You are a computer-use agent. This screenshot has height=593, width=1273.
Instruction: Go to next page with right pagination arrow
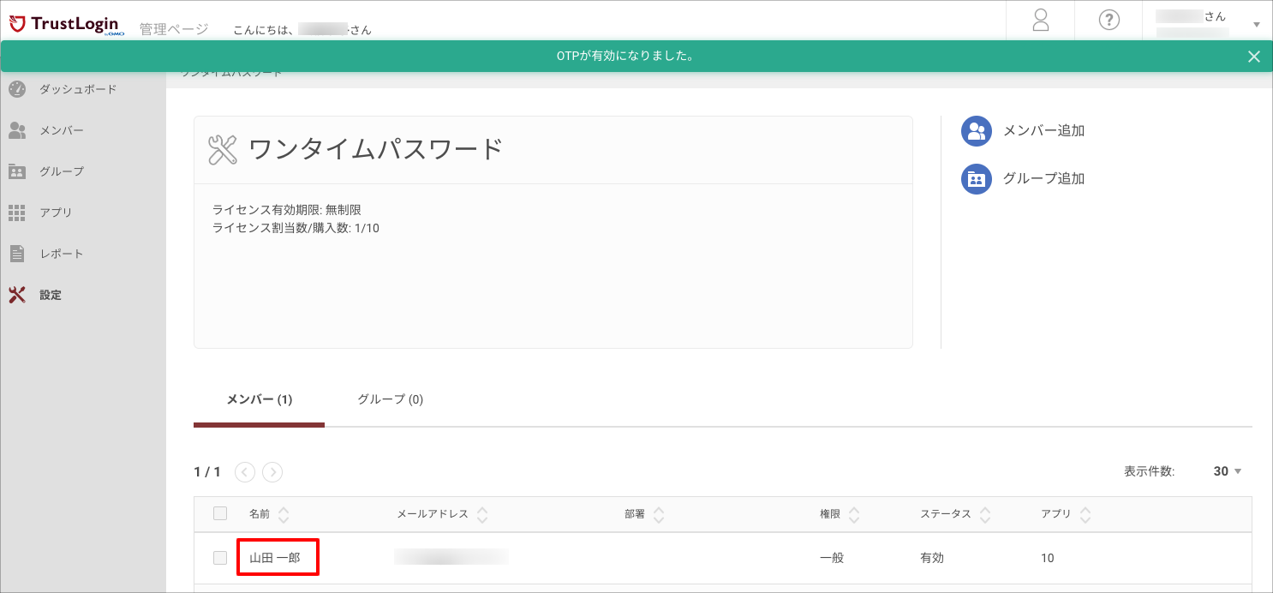[x=272, y=471]
